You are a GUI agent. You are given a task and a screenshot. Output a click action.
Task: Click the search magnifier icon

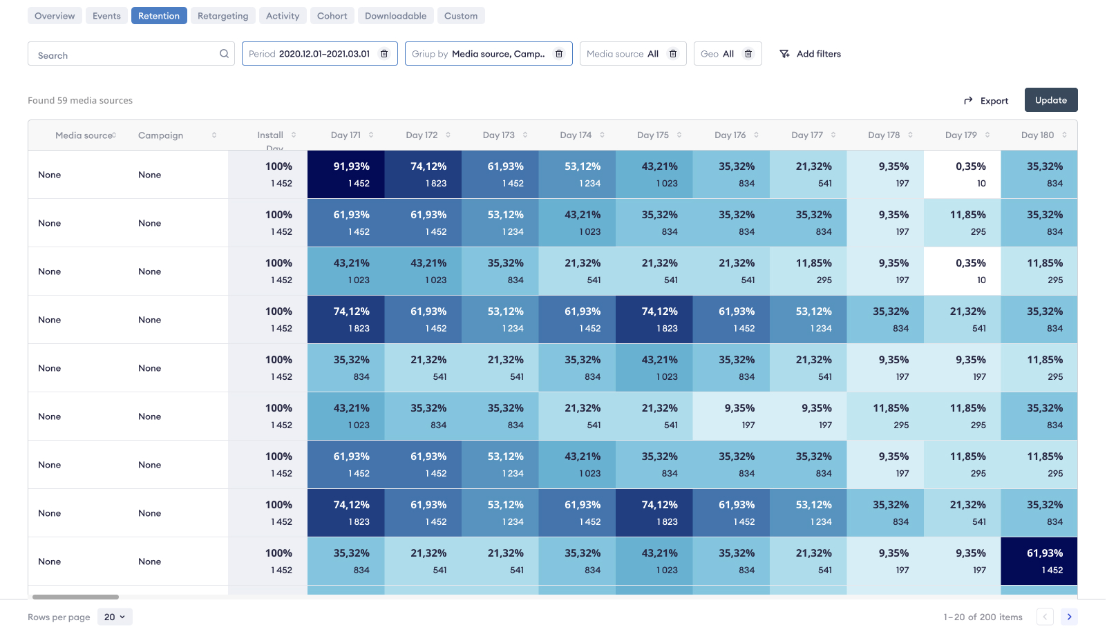tap(224, 54)
